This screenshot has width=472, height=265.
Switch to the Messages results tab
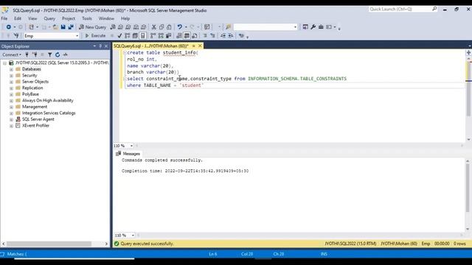(x=128, y=154)
